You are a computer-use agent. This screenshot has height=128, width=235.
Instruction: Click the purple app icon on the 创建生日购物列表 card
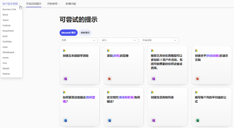[154, 120]
